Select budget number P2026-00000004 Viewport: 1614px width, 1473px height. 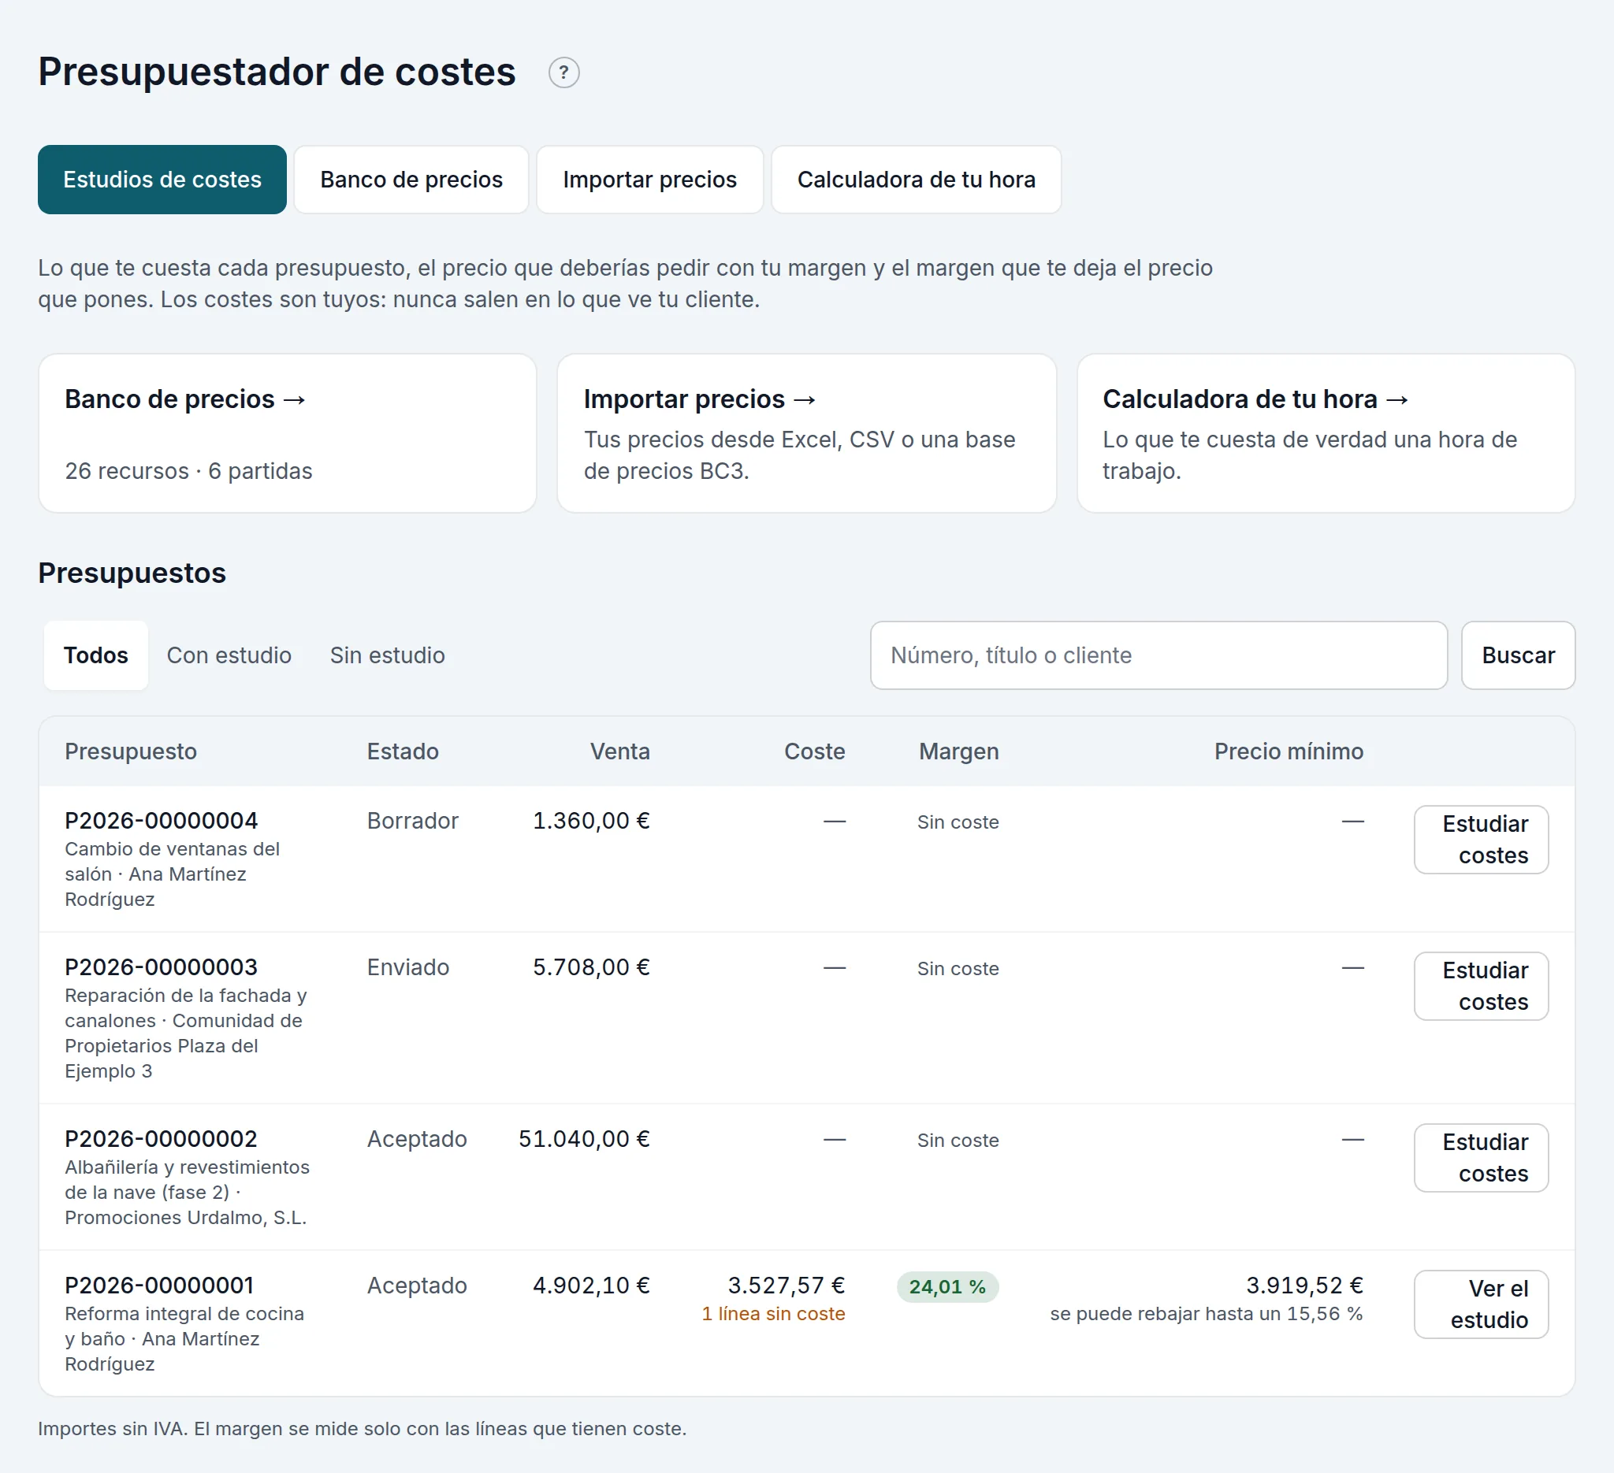161,821
